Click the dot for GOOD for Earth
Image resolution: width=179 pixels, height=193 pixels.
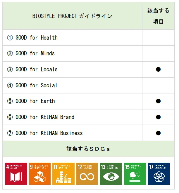point(158,101)
